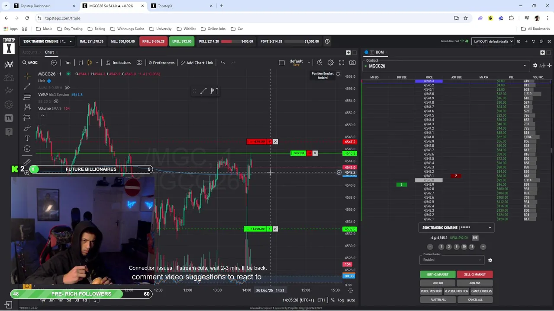Open the 1m timeframe selector
The image size is (554, 311).
point(68,63)
